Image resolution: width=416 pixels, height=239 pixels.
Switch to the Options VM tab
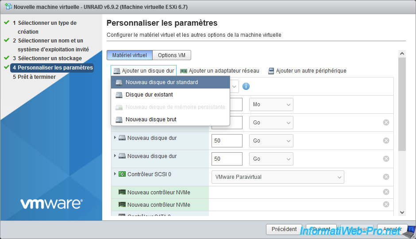click(x=172, y=55)
